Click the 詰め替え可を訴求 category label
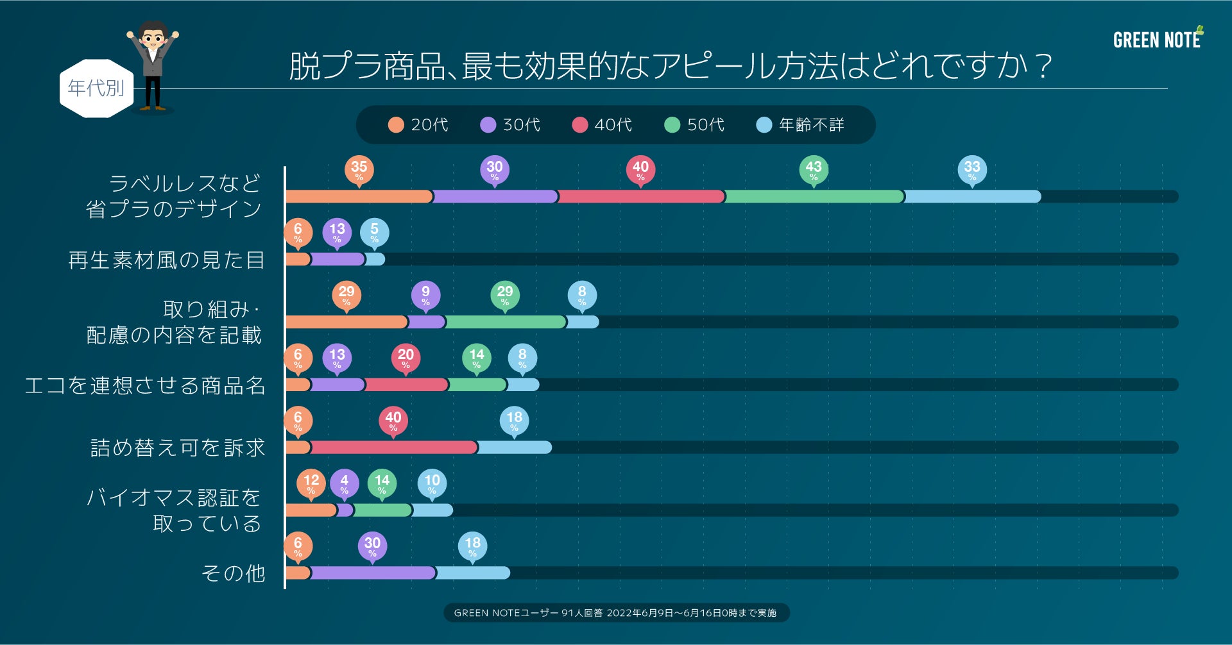 click(178, 448)
